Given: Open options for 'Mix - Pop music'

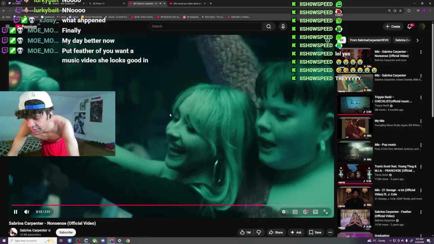Looking at the screenshot, I should click(x=421, y=145).
